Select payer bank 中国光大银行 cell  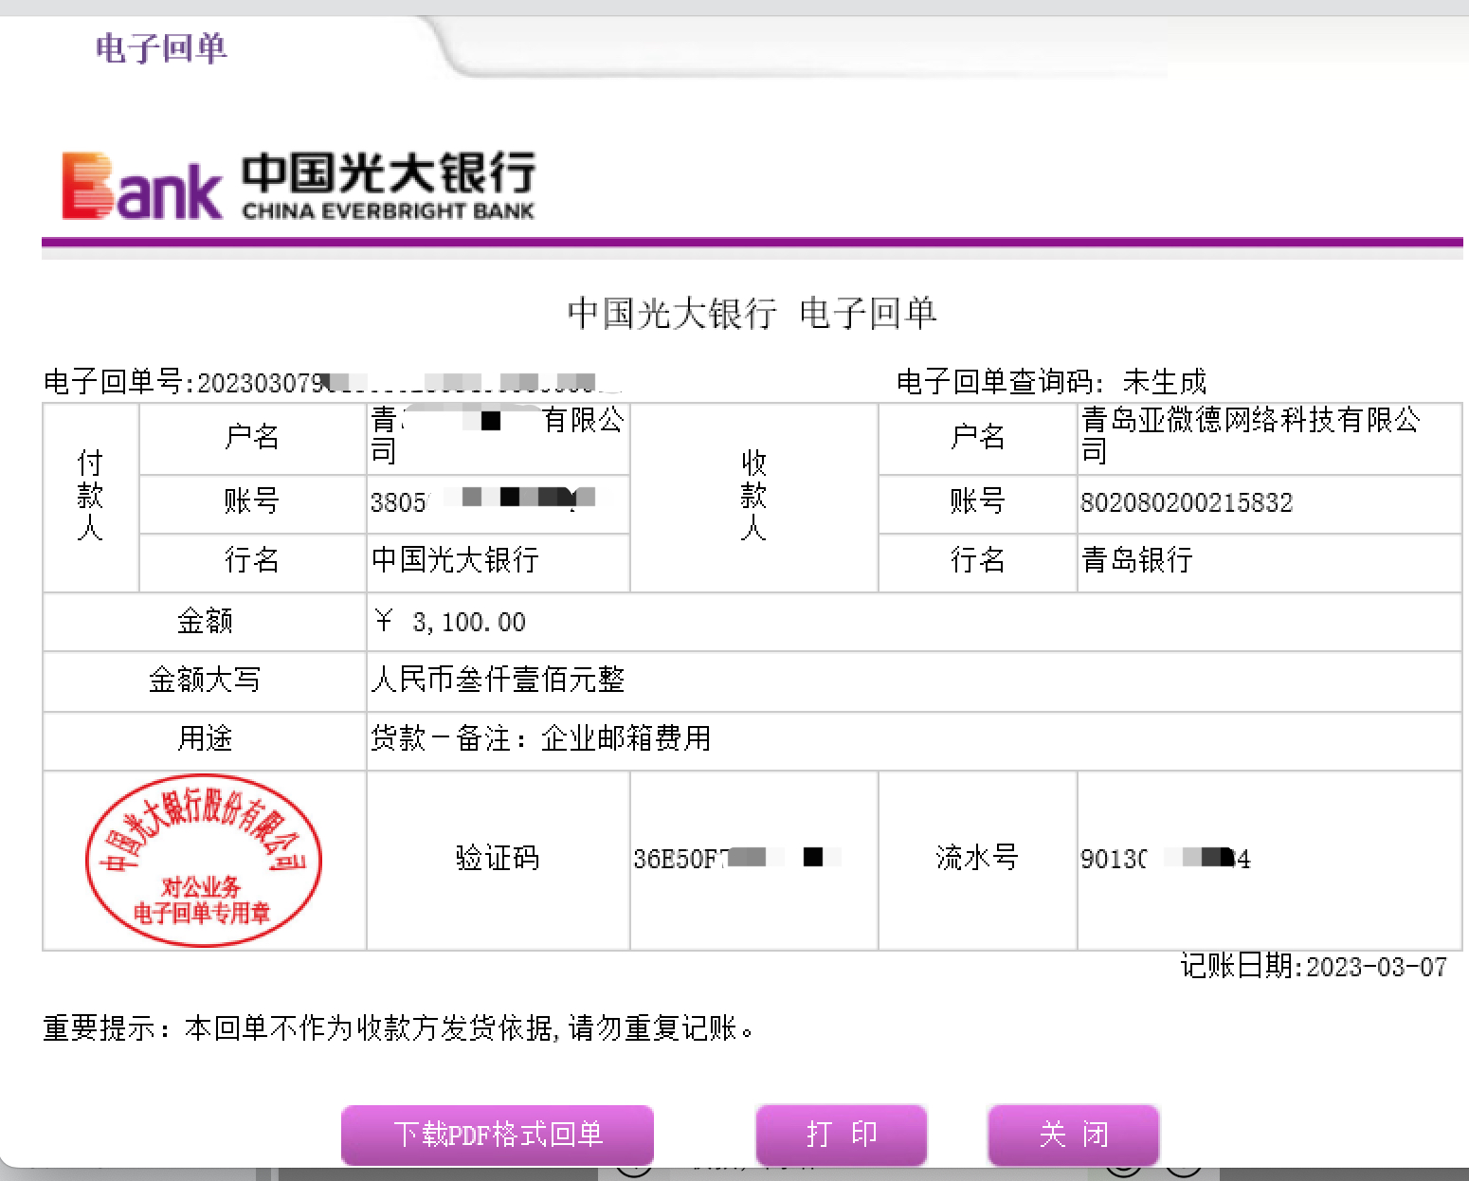499,561
